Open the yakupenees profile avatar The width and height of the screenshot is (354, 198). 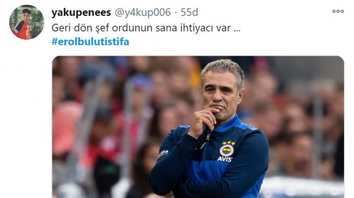(26, 22)
